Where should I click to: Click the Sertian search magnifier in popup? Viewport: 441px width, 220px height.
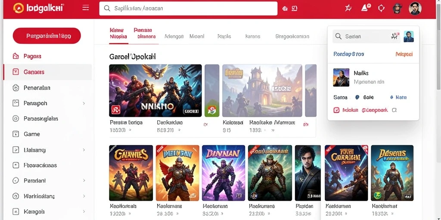339,36
